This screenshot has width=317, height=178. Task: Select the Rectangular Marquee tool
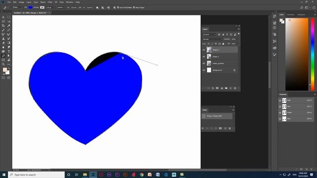(x=9, y=17)
